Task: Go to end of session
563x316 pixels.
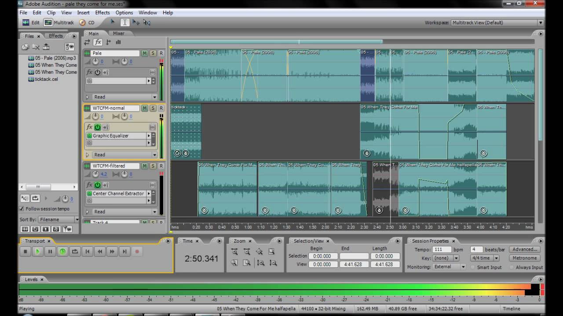Action: pos(124,251)
